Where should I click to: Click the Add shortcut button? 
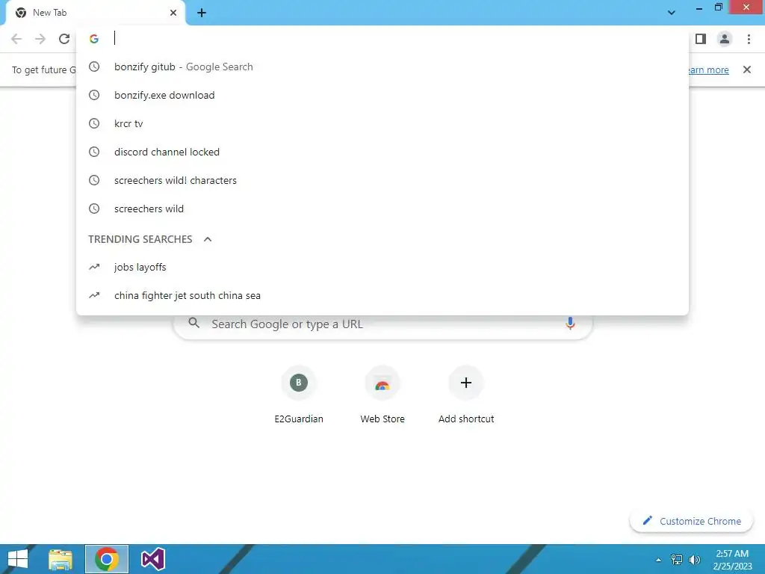tap(466, 395)
